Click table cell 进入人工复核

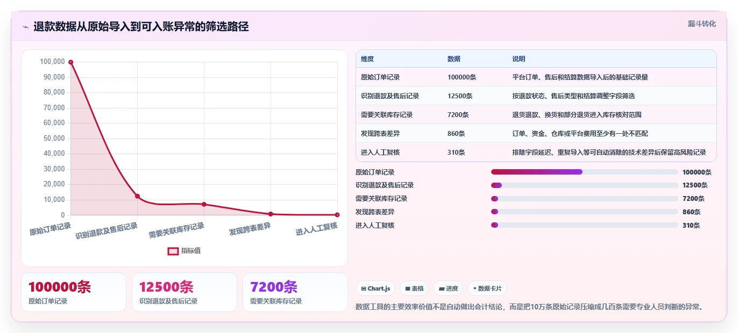380,152
